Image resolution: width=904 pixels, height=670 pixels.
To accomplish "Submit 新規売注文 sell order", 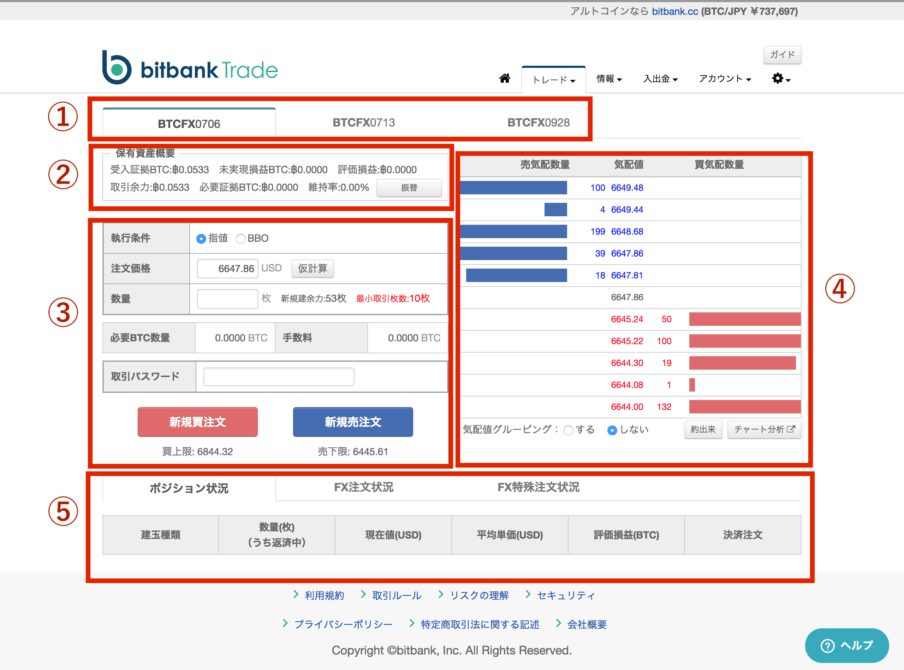I will click(x=353, y=422).
